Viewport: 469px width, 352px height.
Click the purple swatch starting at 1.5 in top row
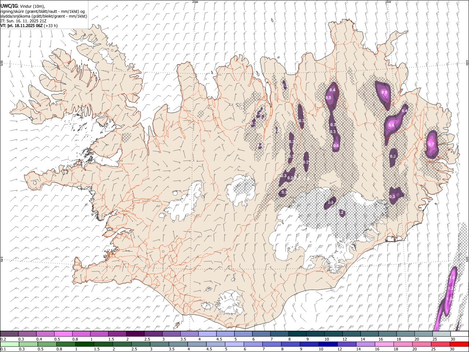[x=117, y=334]
